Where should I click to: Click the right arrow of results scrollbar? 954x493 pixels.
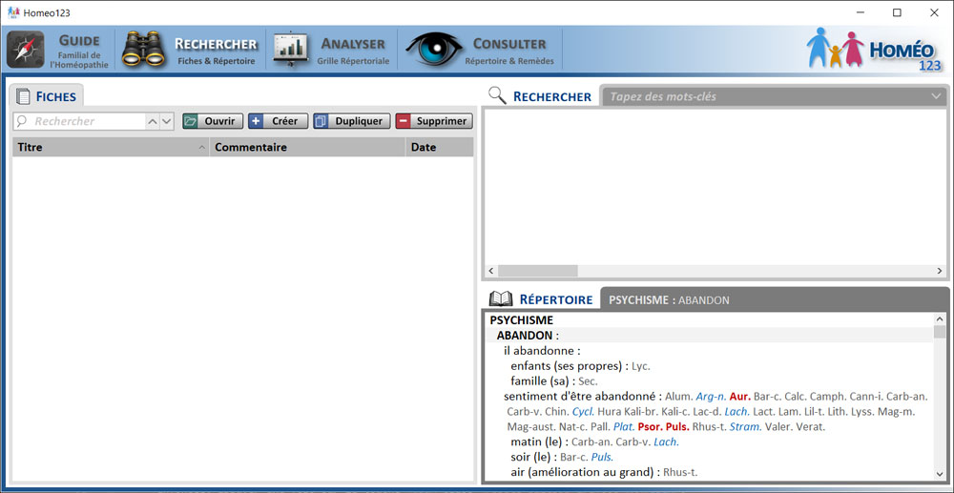point(940,271)
